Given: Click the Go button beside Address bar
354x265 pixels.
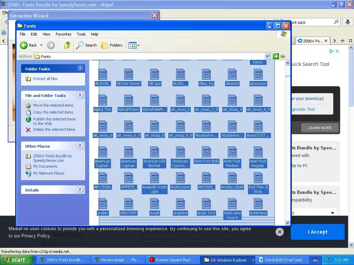Looking at the screenshot, I should (x=279, y=56).
